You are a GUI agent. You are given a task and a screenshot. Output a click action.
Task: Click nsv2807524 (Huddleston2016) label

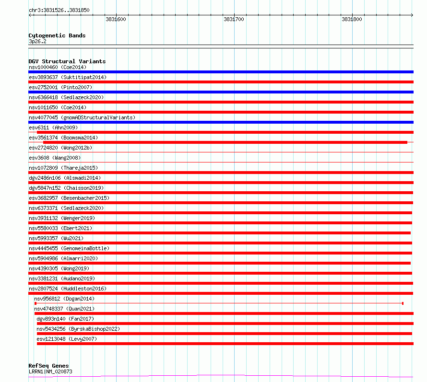point(68,289)
